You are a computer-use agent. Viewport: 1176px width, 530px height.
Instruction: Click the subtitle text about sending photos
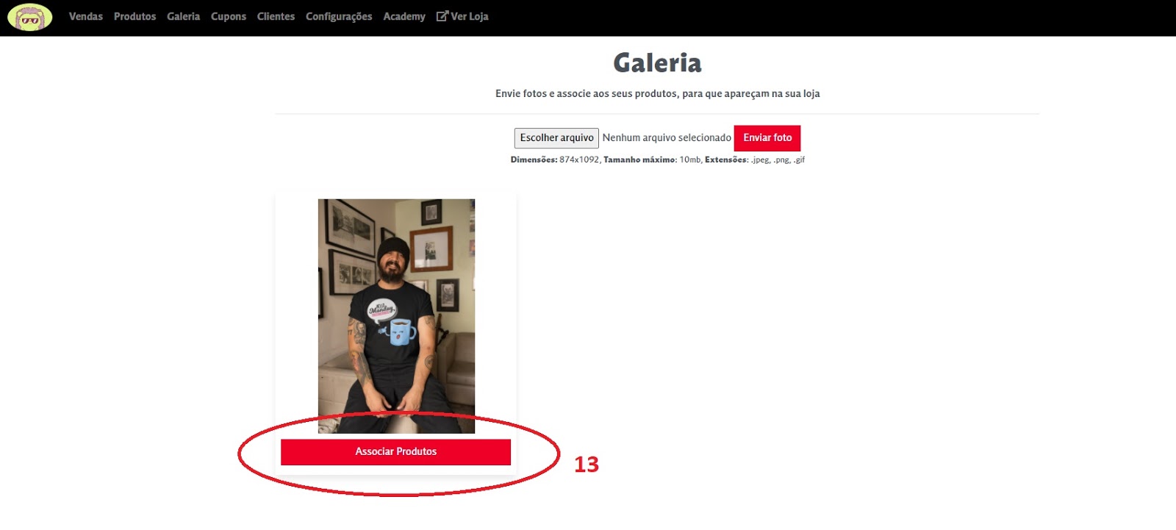pos(657,94)
